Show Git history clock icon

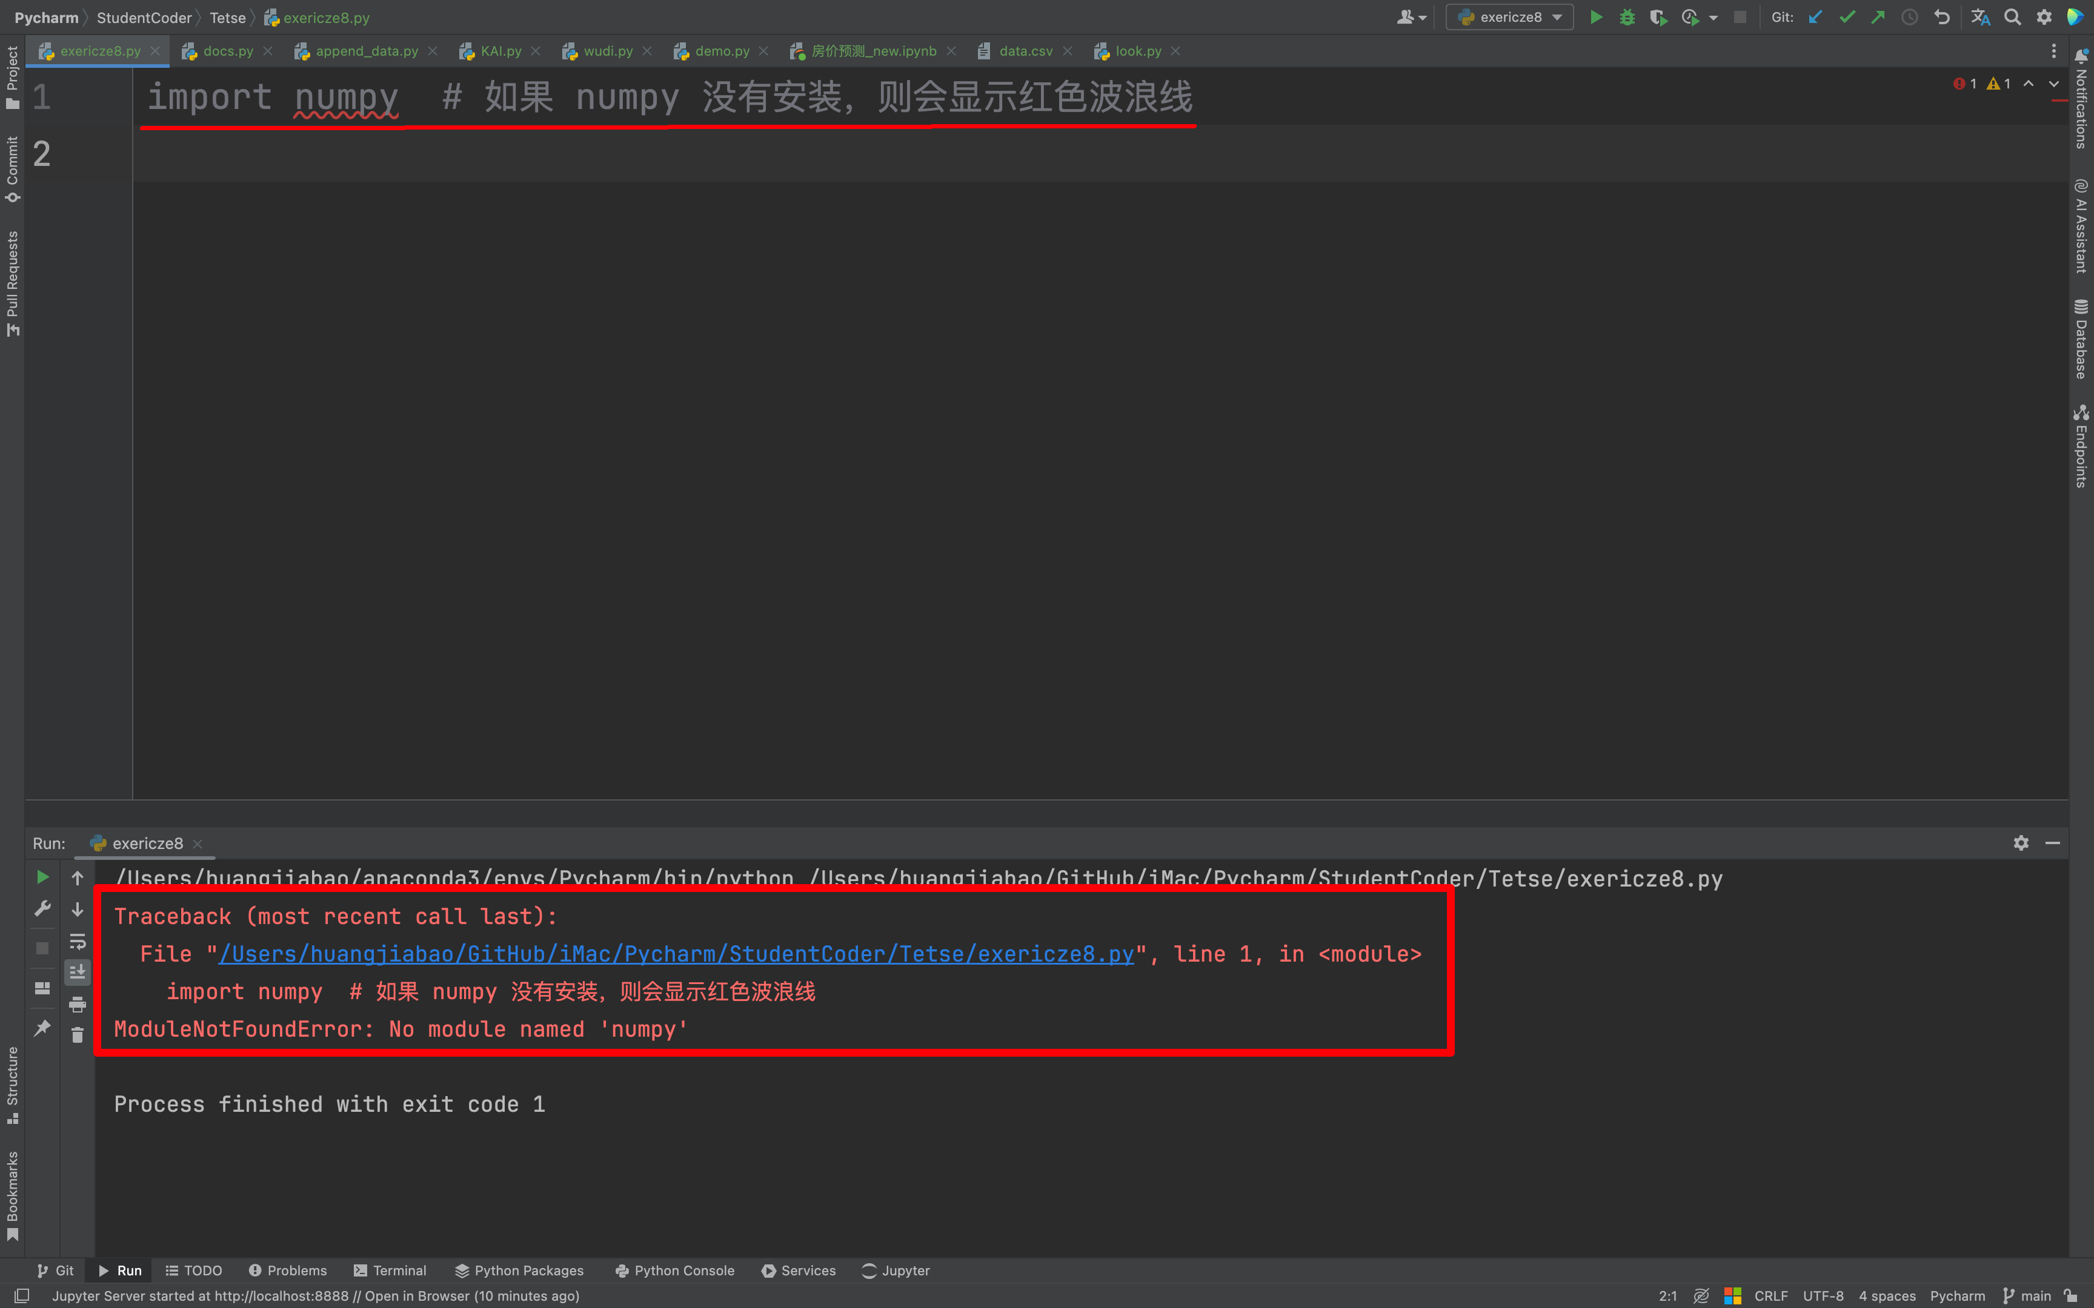pos(1910,18)
